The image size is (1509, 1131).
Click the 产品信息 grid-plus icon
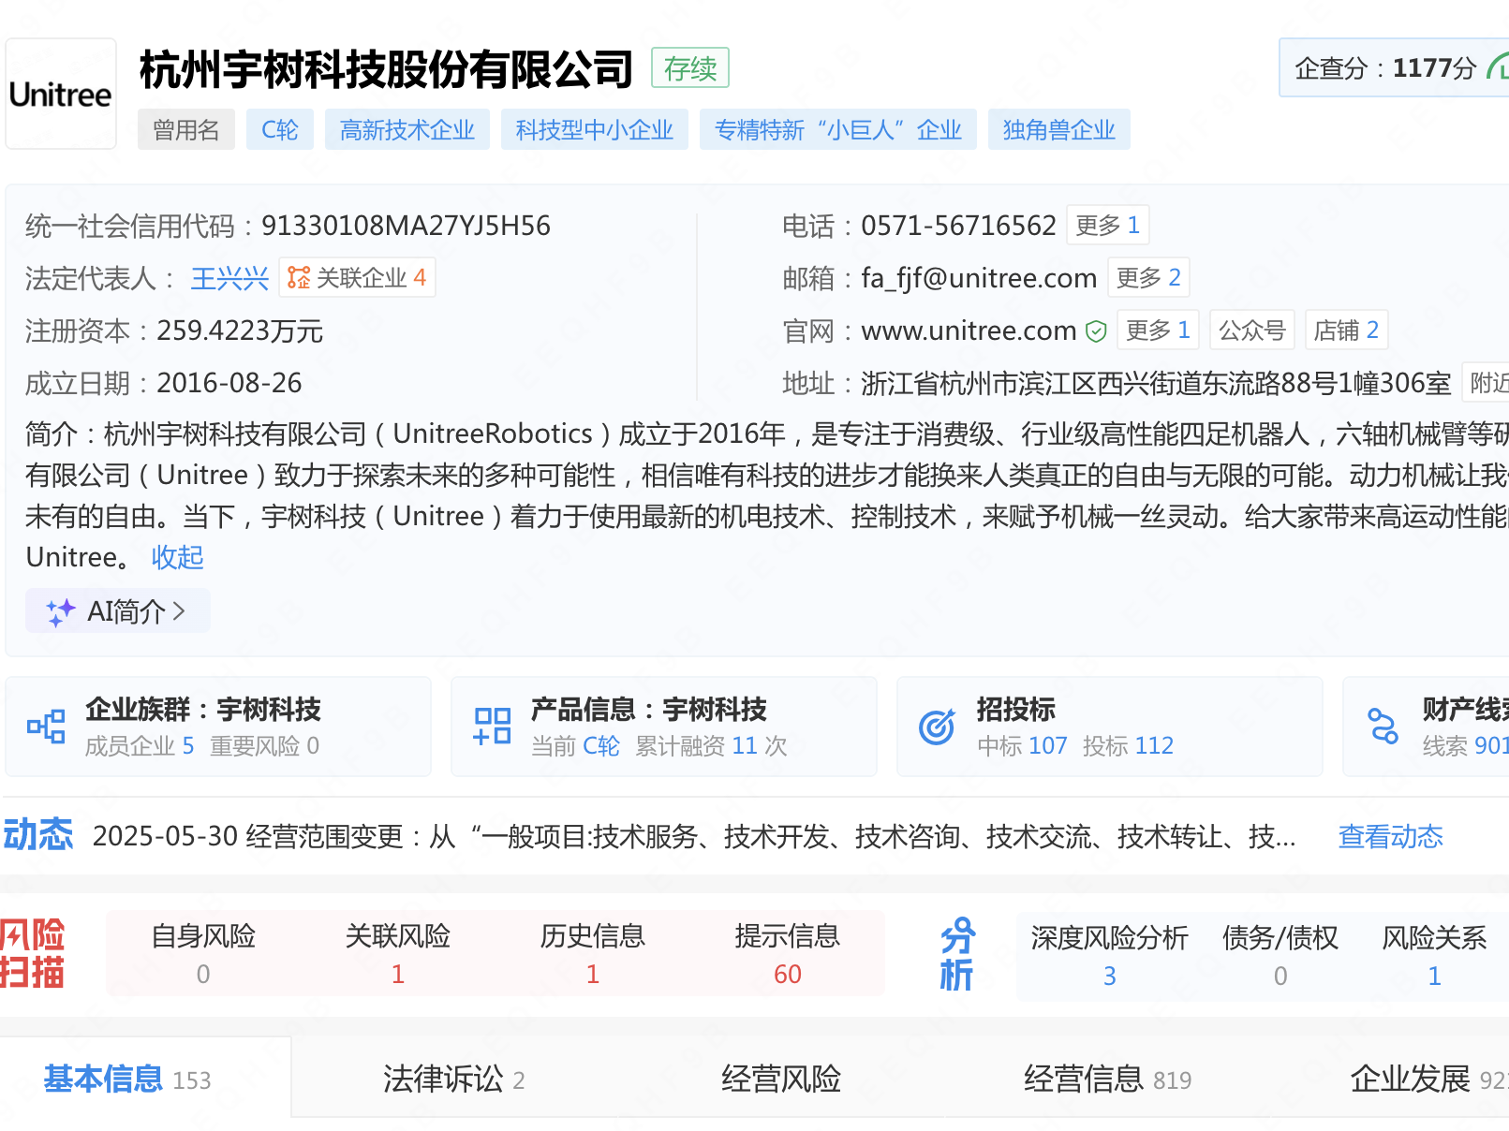[x=492, y=727]
